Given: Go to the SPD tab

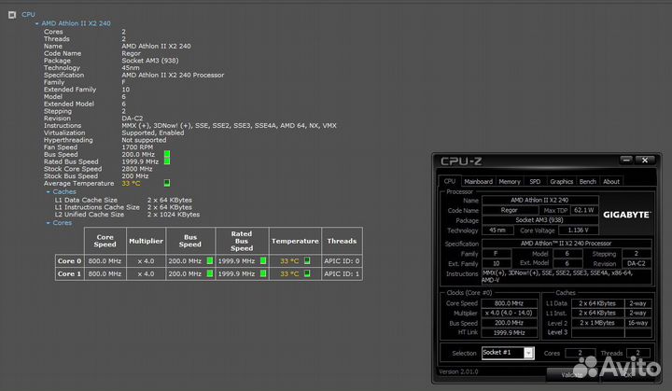Looking at the screenshot, I should coord(535,181).
